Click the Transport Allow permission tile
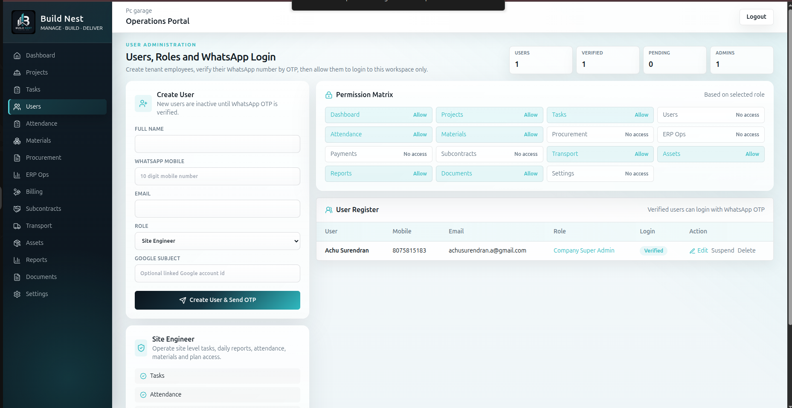The image size is (792, 408). pyautogui.click(x=600, y=154)
